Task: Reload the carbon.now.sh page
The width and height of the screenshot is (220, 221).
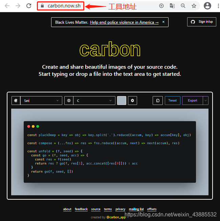Action: (29, 6)
